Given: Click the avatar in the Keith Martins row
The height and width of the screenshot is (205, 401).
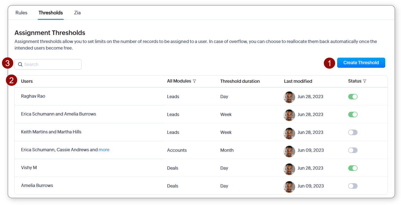Looking at the screenshot, I should click(x=289, y=132).
